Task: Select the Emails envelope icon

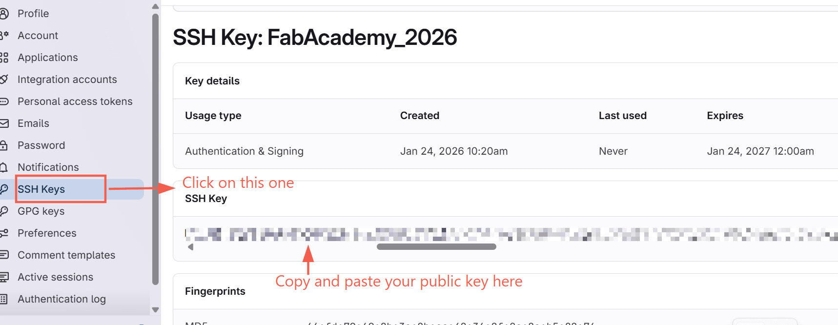Action: coord(5,123)
